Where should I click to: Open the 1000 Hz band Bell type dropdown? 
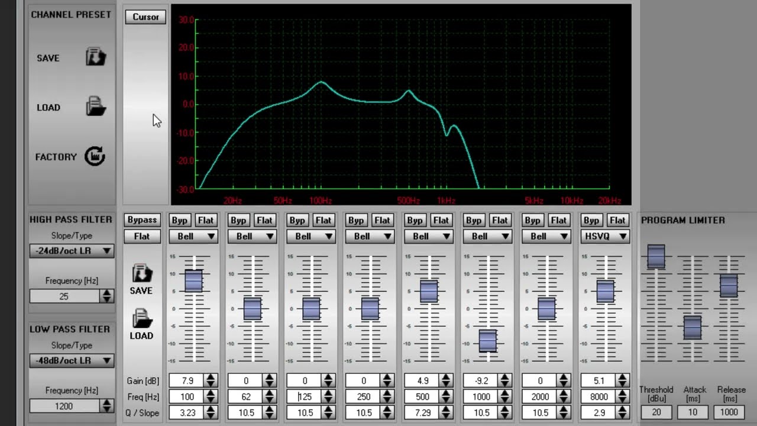(x=487, y=236)
